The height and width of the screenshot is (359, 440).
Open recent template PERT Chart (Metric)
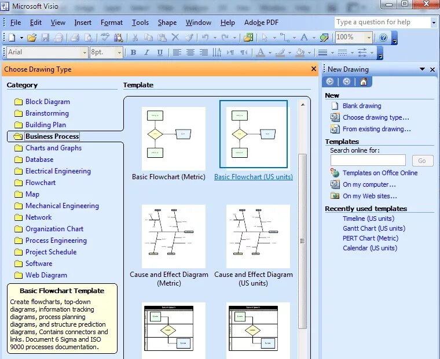pos(371,238)
